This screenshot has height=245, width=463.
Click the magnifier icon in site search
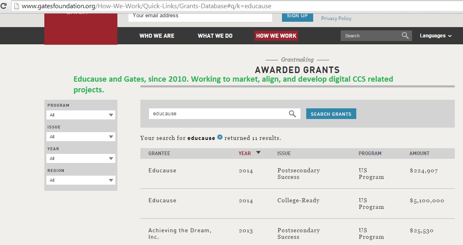405,36
